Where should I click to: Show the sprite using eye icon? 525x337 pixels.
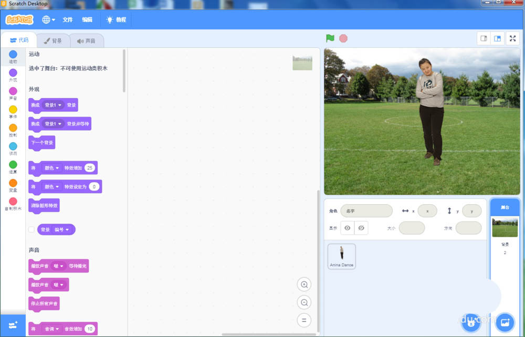pyautogui.click(x=348, y=228)
